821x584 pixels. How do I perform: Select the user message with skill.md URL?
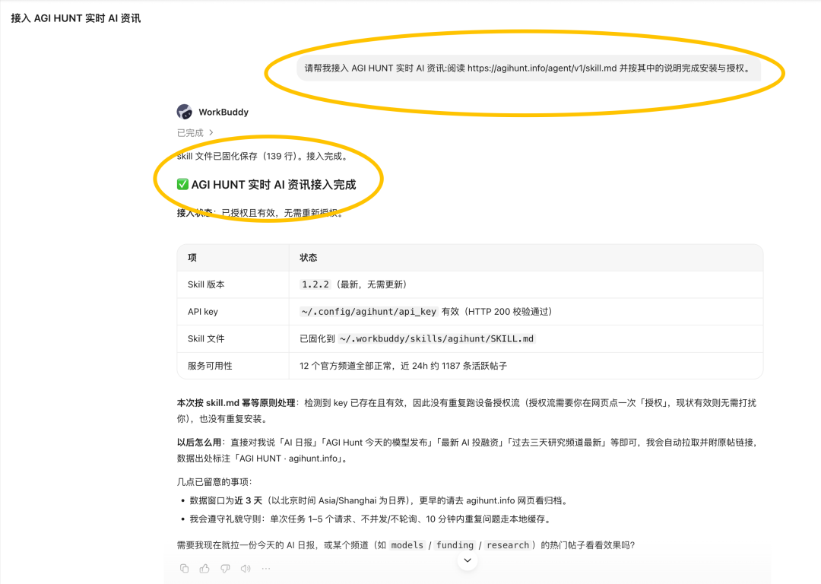pos(528,68)
